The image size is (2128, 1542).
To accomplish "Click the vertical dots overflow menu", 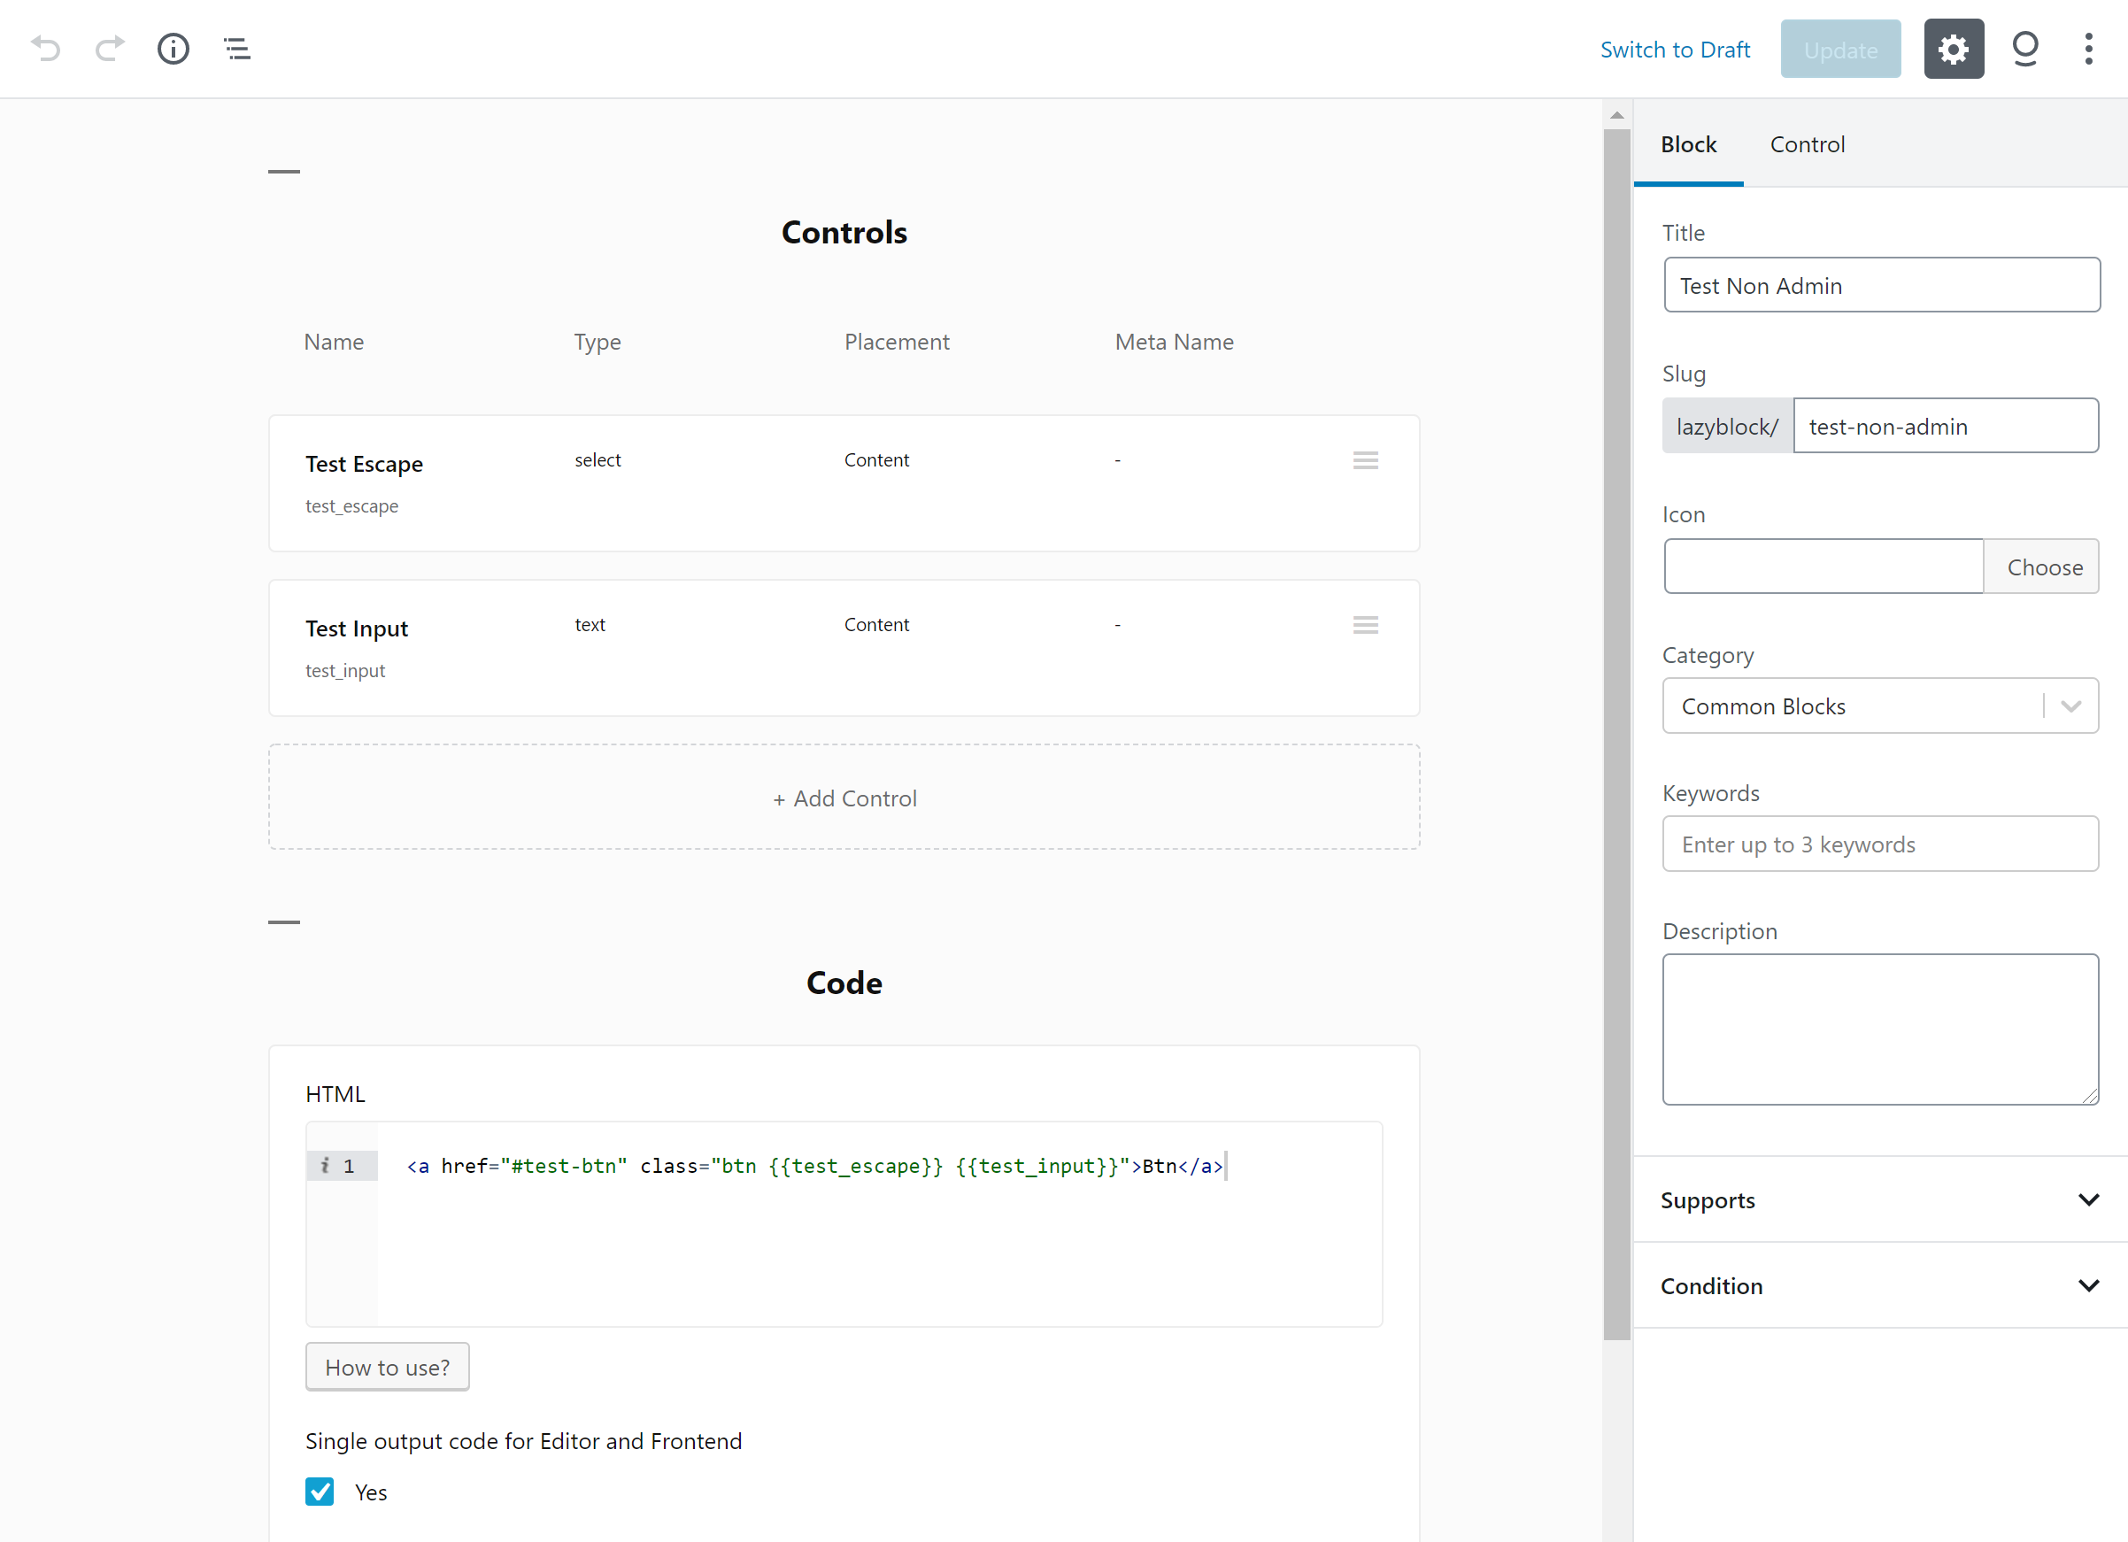I will (2088, 48).
